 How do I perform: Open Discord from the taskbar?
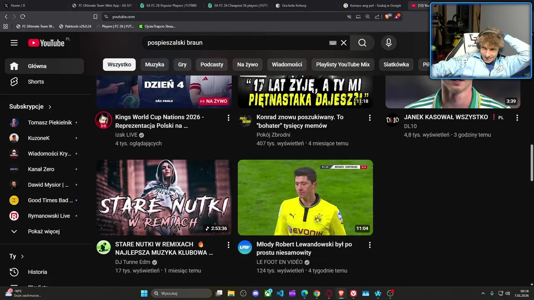click(256, 293)
